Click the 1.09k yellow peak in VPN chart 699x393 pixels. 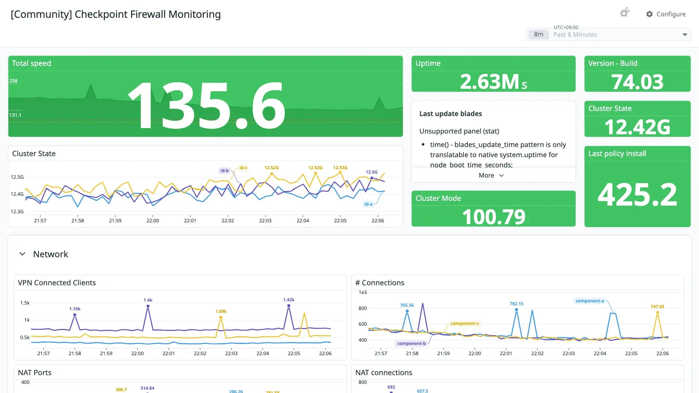(x=221, y=317)
